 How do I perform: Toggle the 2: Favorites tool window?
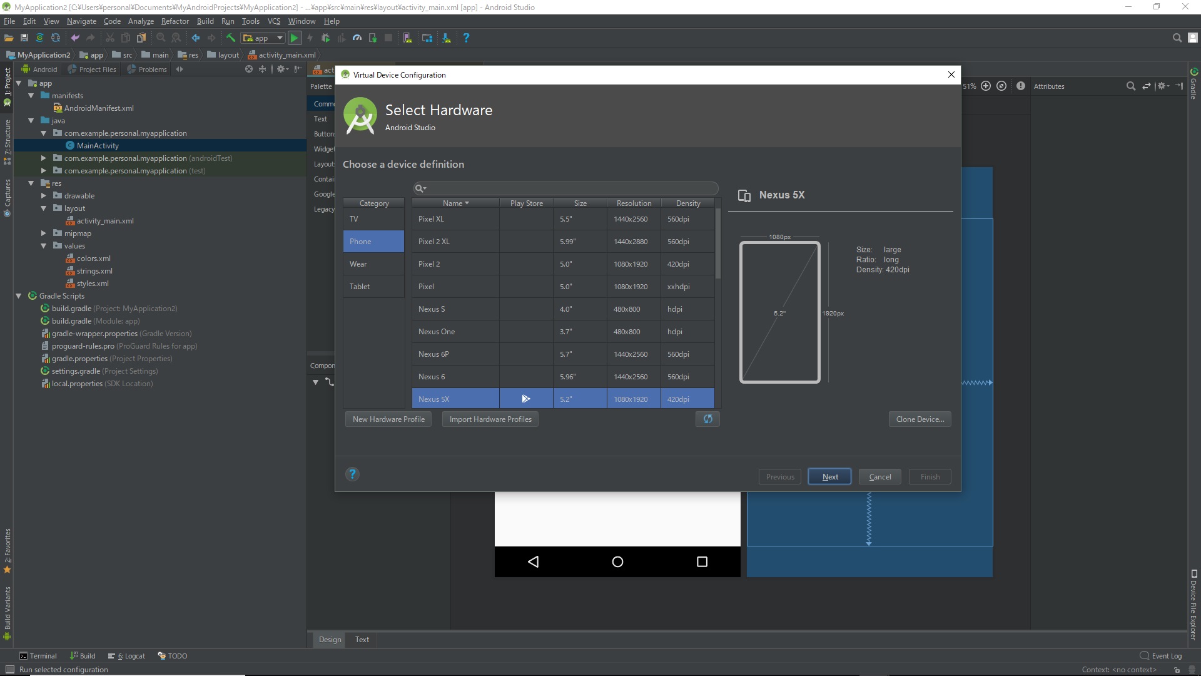pyautogui.click(x=7, y=551)
